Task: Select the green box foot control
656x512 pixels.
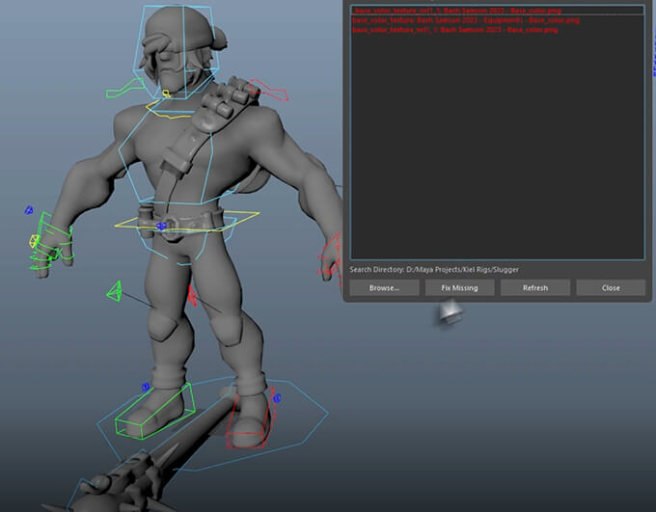Action: [x=154, y=411]
